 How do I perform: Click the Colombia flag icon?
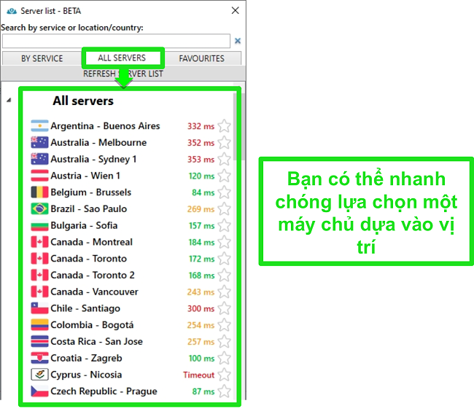39,325
